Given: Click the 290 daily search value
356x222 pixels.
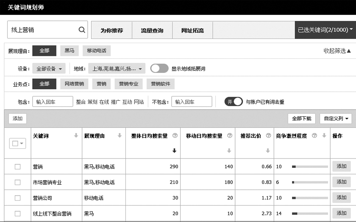Looking at the screenshot, I should pyautogui.click(x=174, y=167).
